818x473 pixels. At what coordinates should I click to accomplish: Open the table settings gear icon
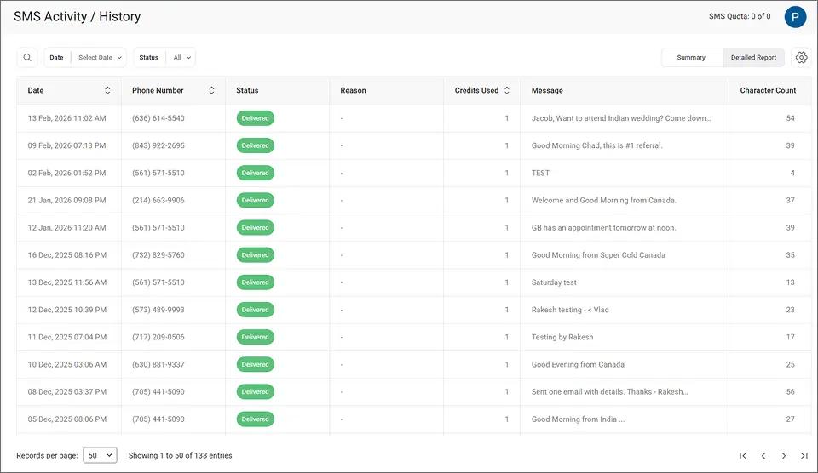[x=801, y=58]
